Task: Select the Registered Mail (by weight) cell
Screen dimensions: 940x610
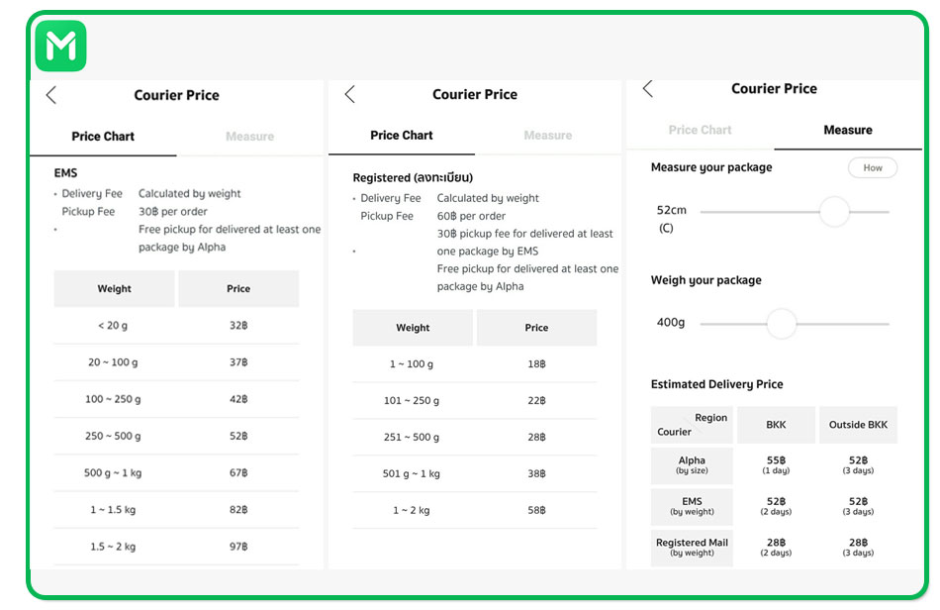Action: tap(692, 548)
